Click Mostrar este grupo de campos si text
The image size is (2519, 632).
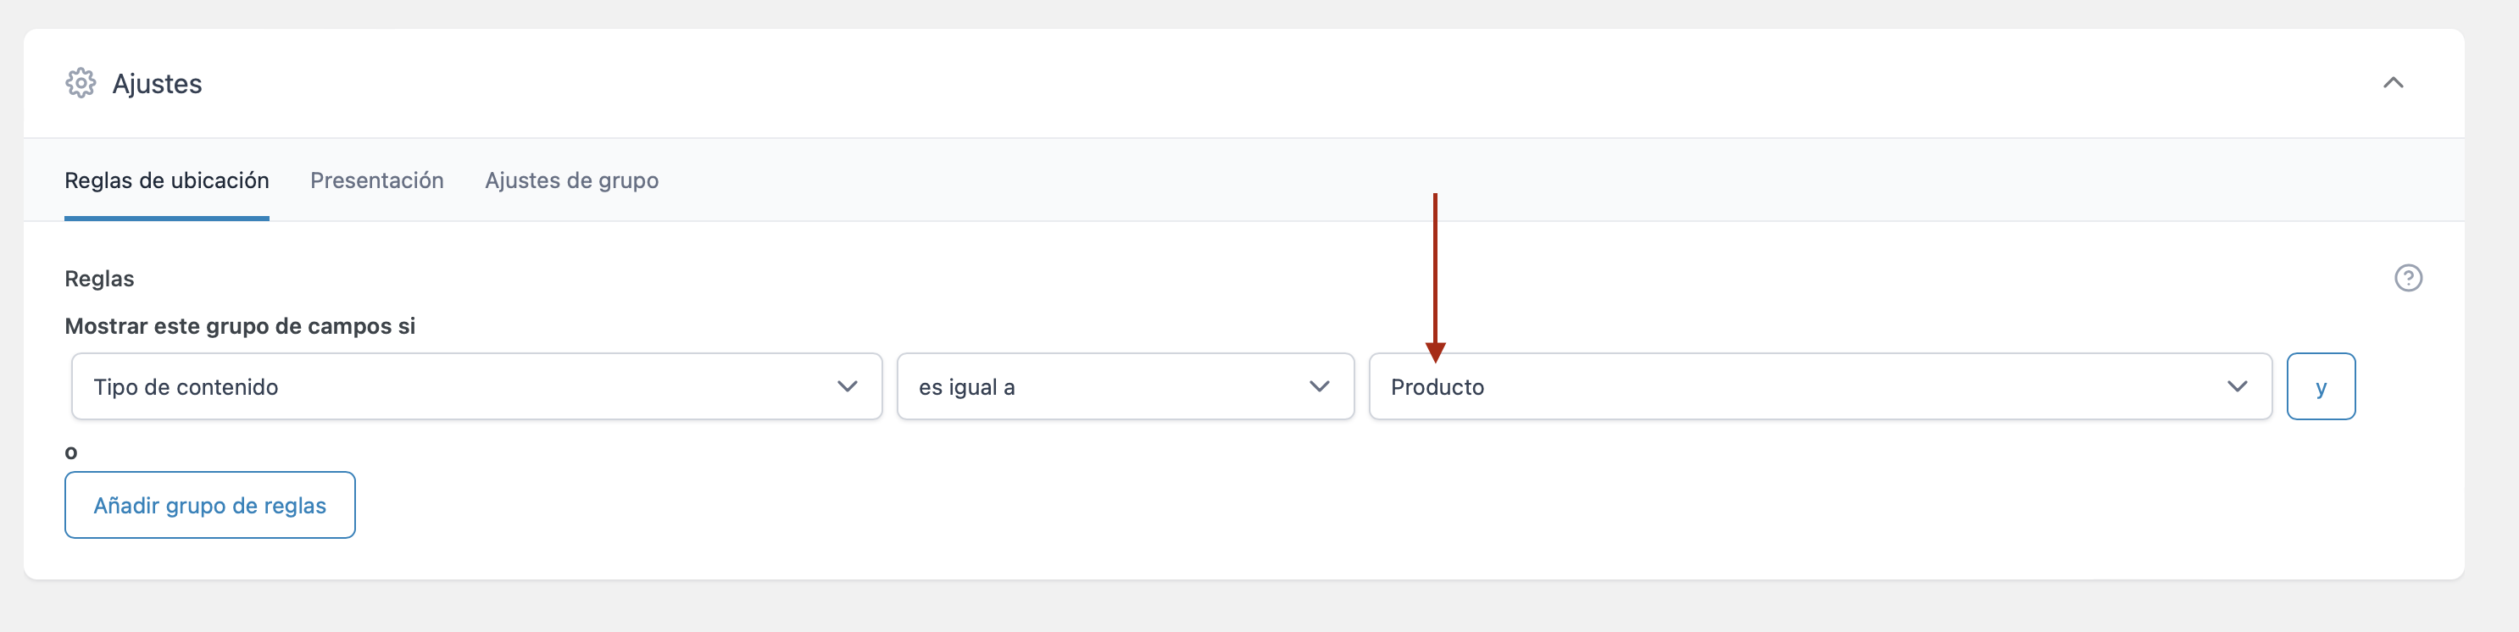tap(240, 326)
